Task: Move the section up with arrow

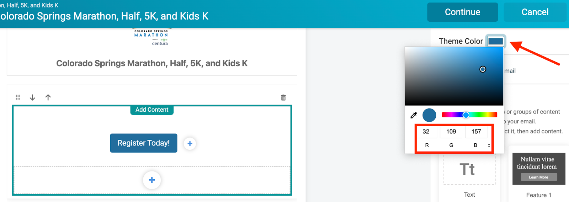Action: (48, 97)
